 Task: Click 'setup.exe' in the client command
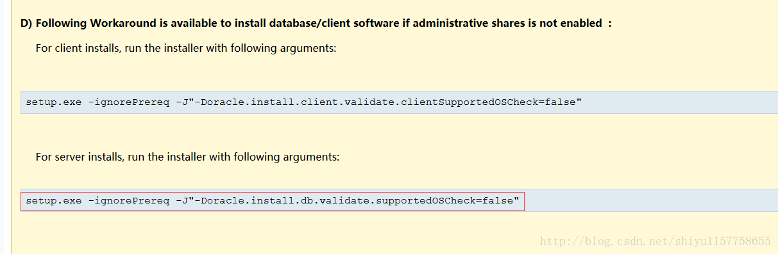pyautogui.click(x=53, y=102)
